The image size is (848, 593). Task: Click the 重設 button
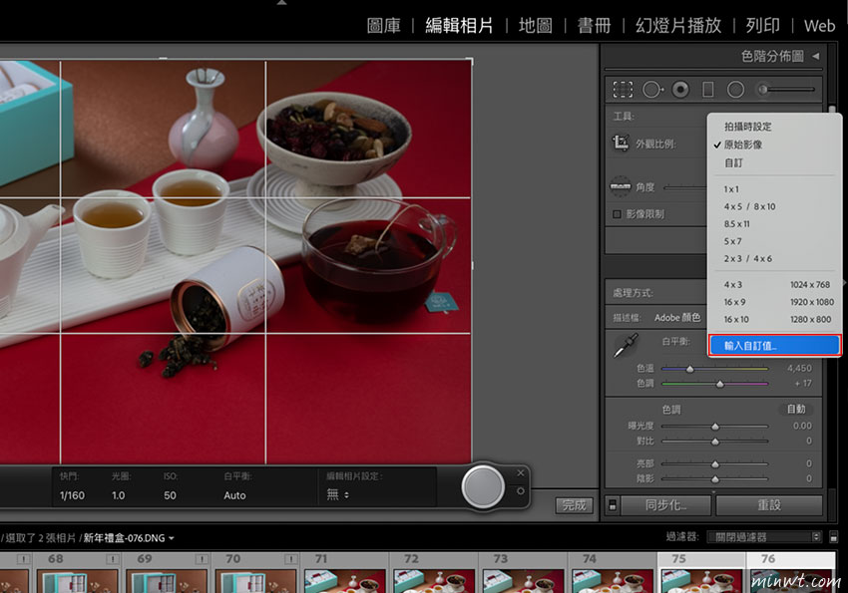(x=769, y=505)
